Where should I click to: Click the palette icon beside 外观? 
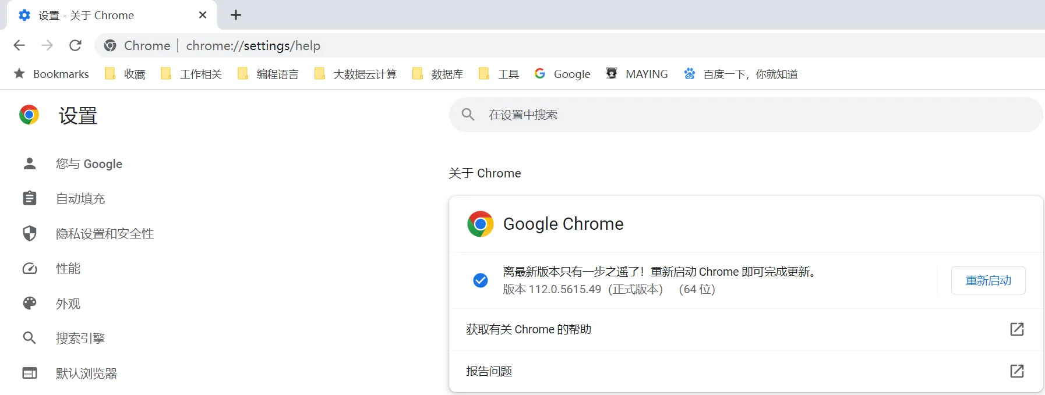point(30,303)
